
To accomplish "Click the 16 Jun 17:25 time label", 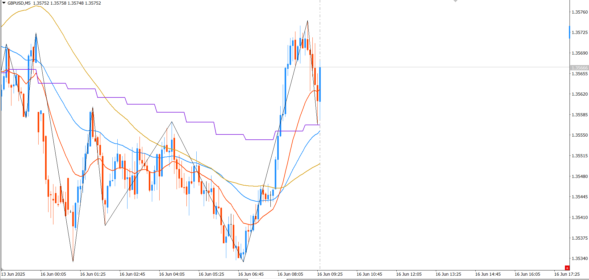I will coord(567,274).
